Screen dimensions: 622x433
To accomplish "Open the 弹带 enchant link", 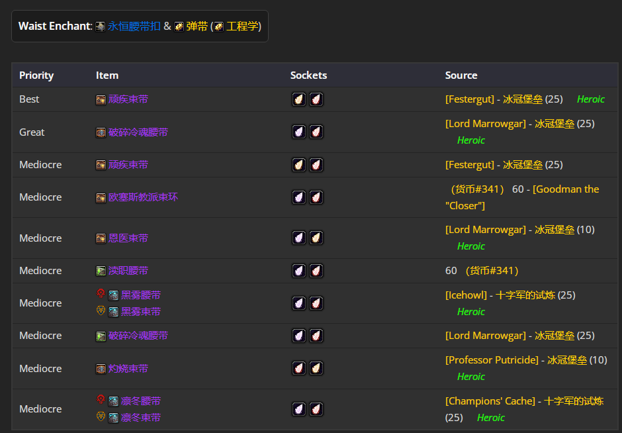I will [x=197, y=26].
